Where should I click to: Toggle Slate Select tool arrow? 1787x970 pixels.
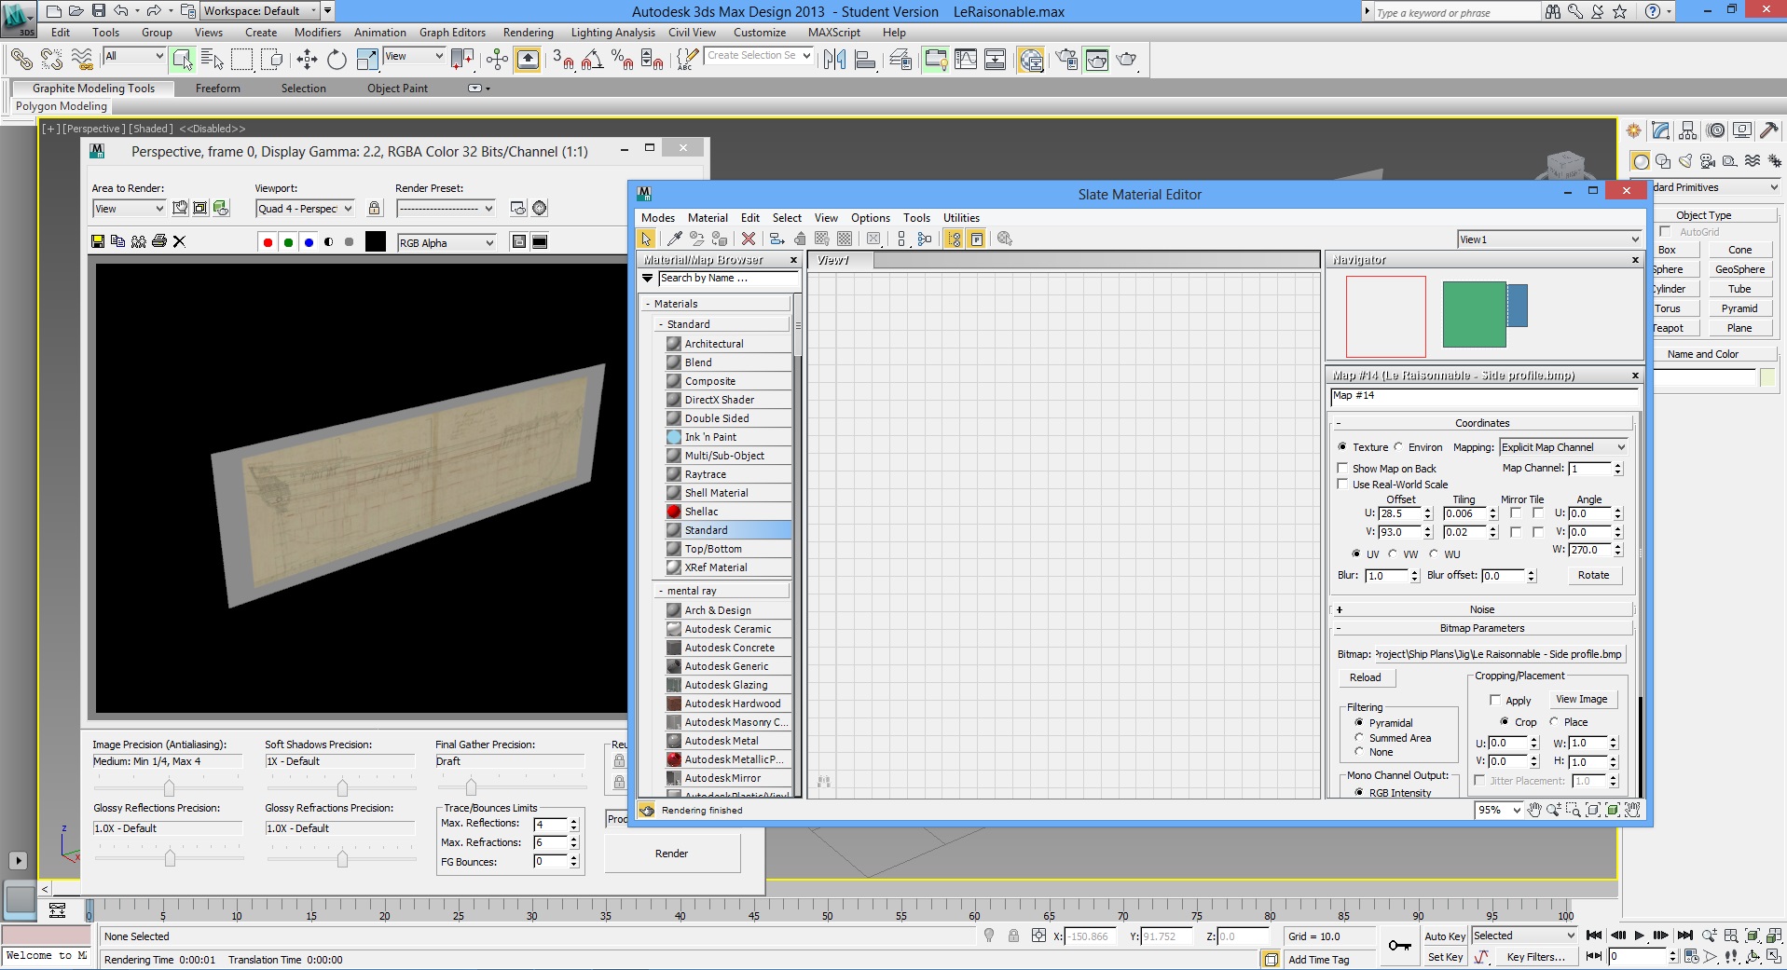pos(646,239)
